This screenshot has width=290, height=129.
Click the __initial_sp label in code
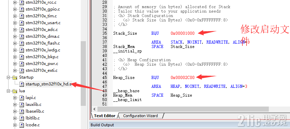coord(128,51)
